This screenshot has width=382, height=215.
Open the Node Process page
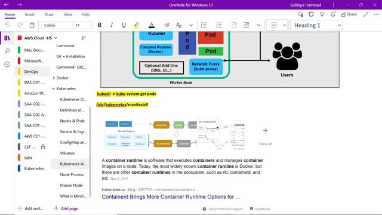click(72, 174)
